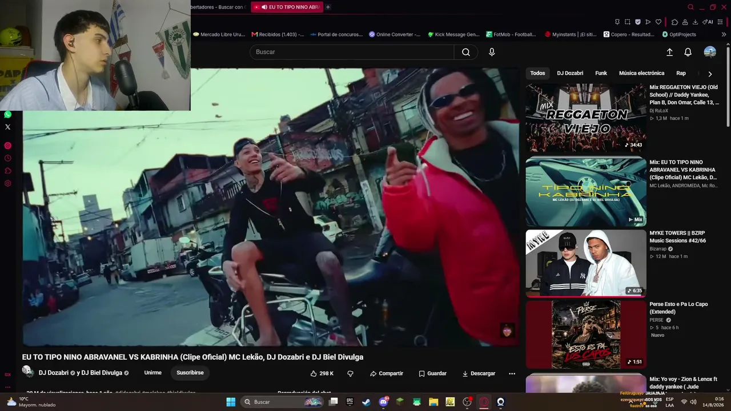This screenshot has width=731, height=411.
Task: Open browsing history clock icon in sidebar
Action: point(7,158)
